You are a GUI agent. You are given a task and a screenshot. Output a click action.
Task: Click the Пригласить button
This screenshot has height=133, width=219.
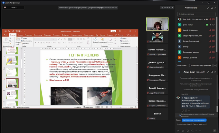click(182, 65)
